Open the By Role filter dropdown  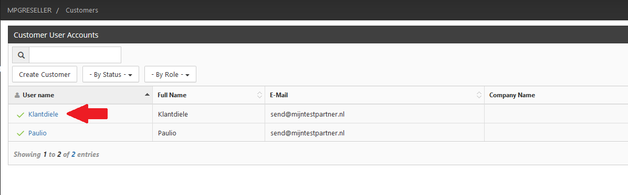point(170,75)
